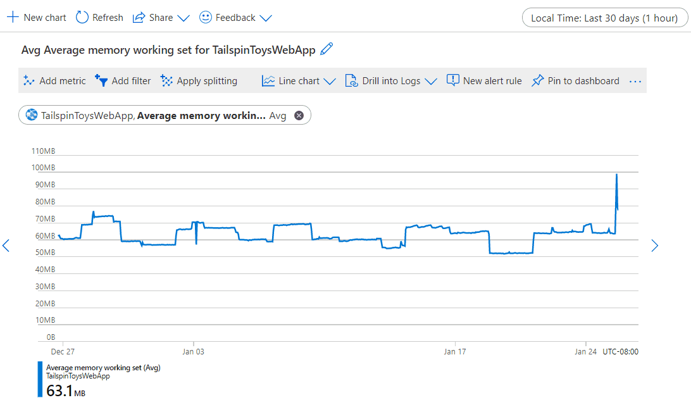Click the Pin to dashboard pin icon
This screenshot has height=412, width=691.
click(x=538, y=81)
